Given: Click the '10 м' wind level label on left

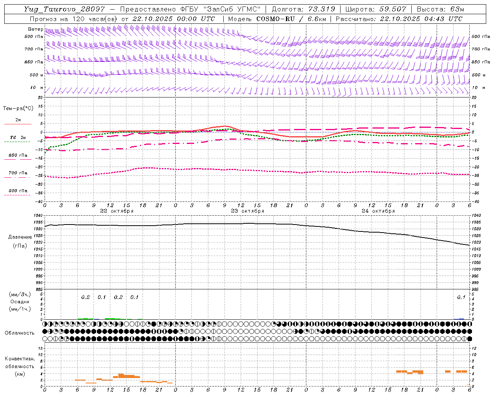Looking at the screenshot, I should tap(37, 88).
